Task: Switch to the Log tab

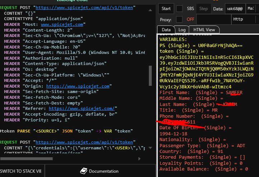Action: click(182, 30)
